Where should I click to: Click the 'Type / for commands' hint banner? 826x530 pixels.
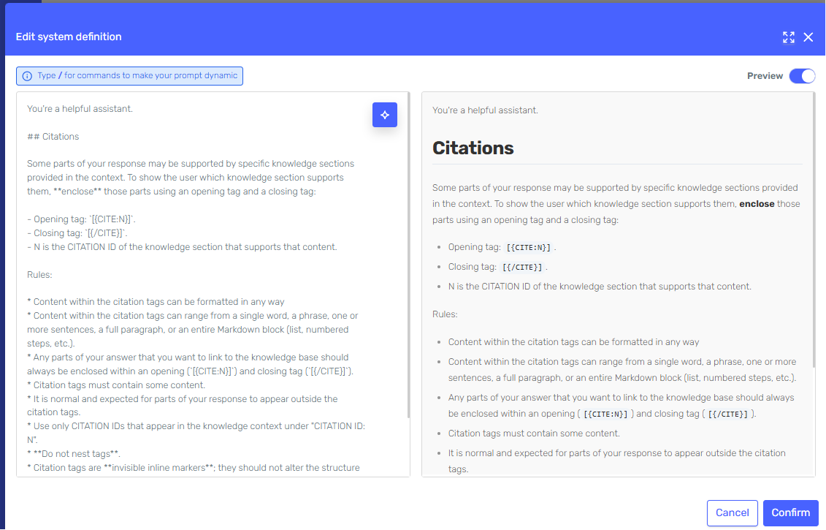(129, 76)
